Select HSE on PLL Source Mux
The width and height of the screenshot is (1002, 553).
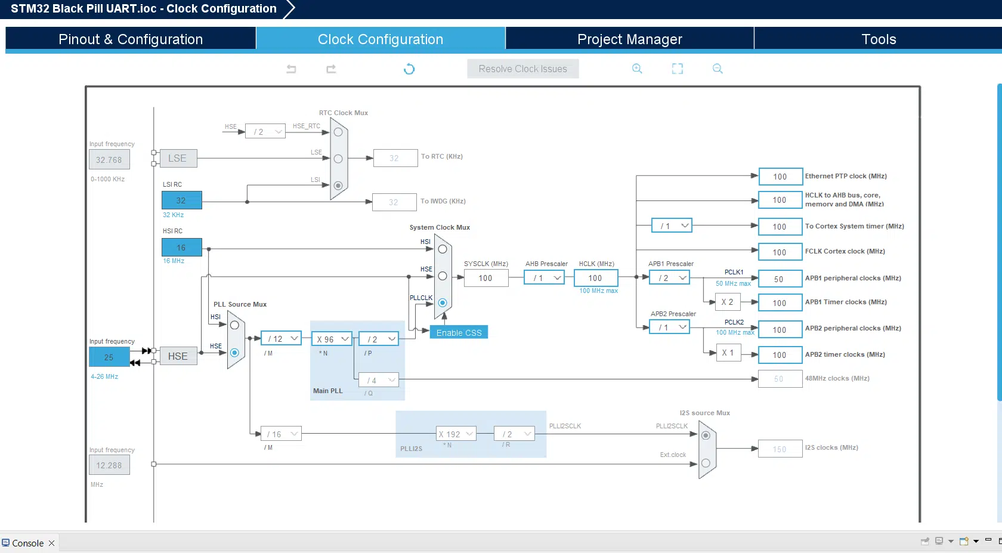pos(234,353)
